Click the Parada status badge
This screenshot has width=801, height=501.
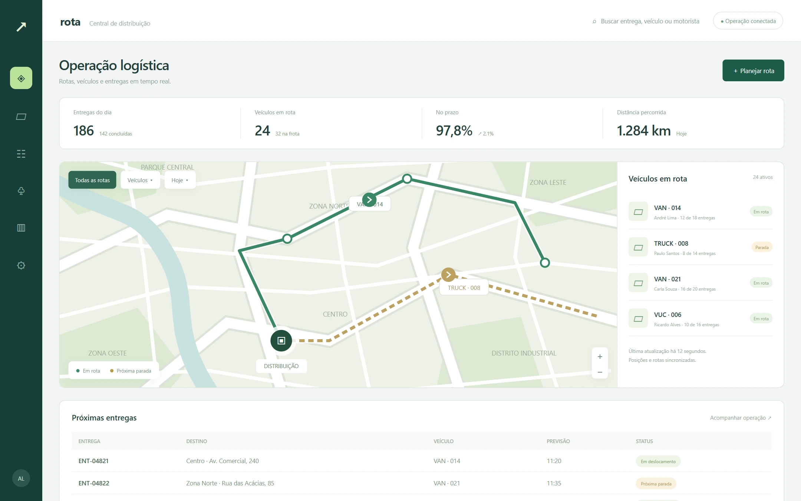point(762,248)
